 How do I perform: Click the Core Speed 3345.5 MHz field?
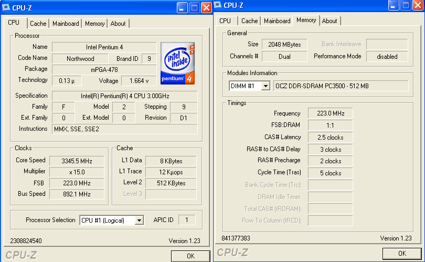[x=70, y=161]
